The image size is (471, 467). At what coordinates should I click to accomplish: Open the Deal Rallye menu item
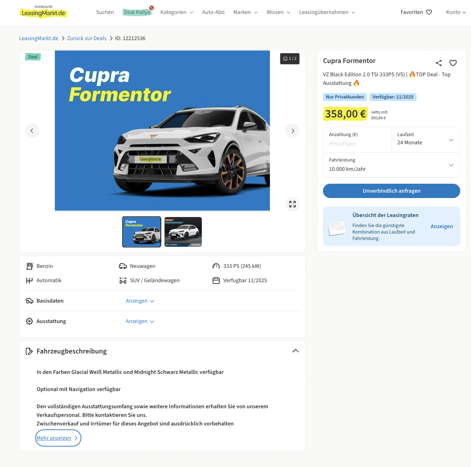click(137, 12)
